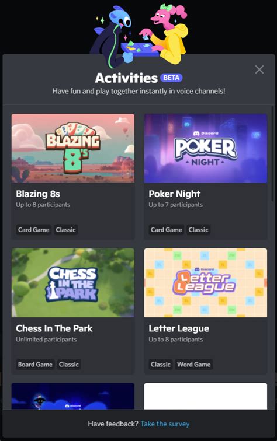Click the Take the survey link

point(165,424)
